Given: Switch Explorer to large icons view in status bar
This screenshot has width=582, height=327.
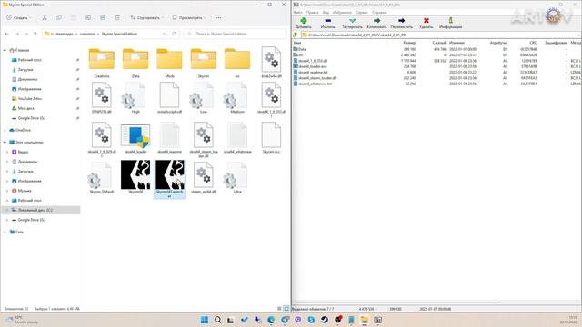Looking at the screenshot, I should (286, 309).
